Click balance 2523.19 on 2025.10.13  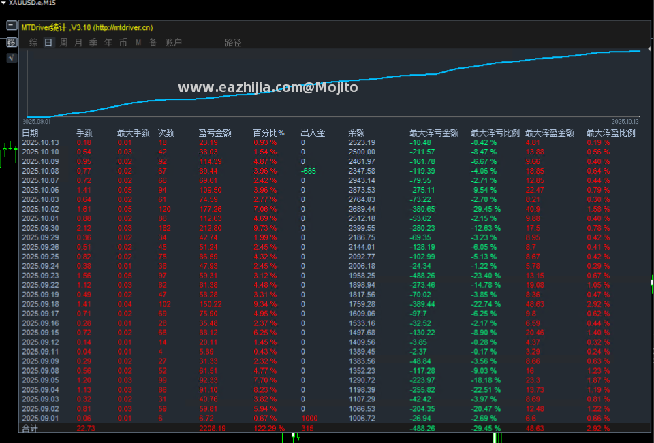tap(362, 142)
